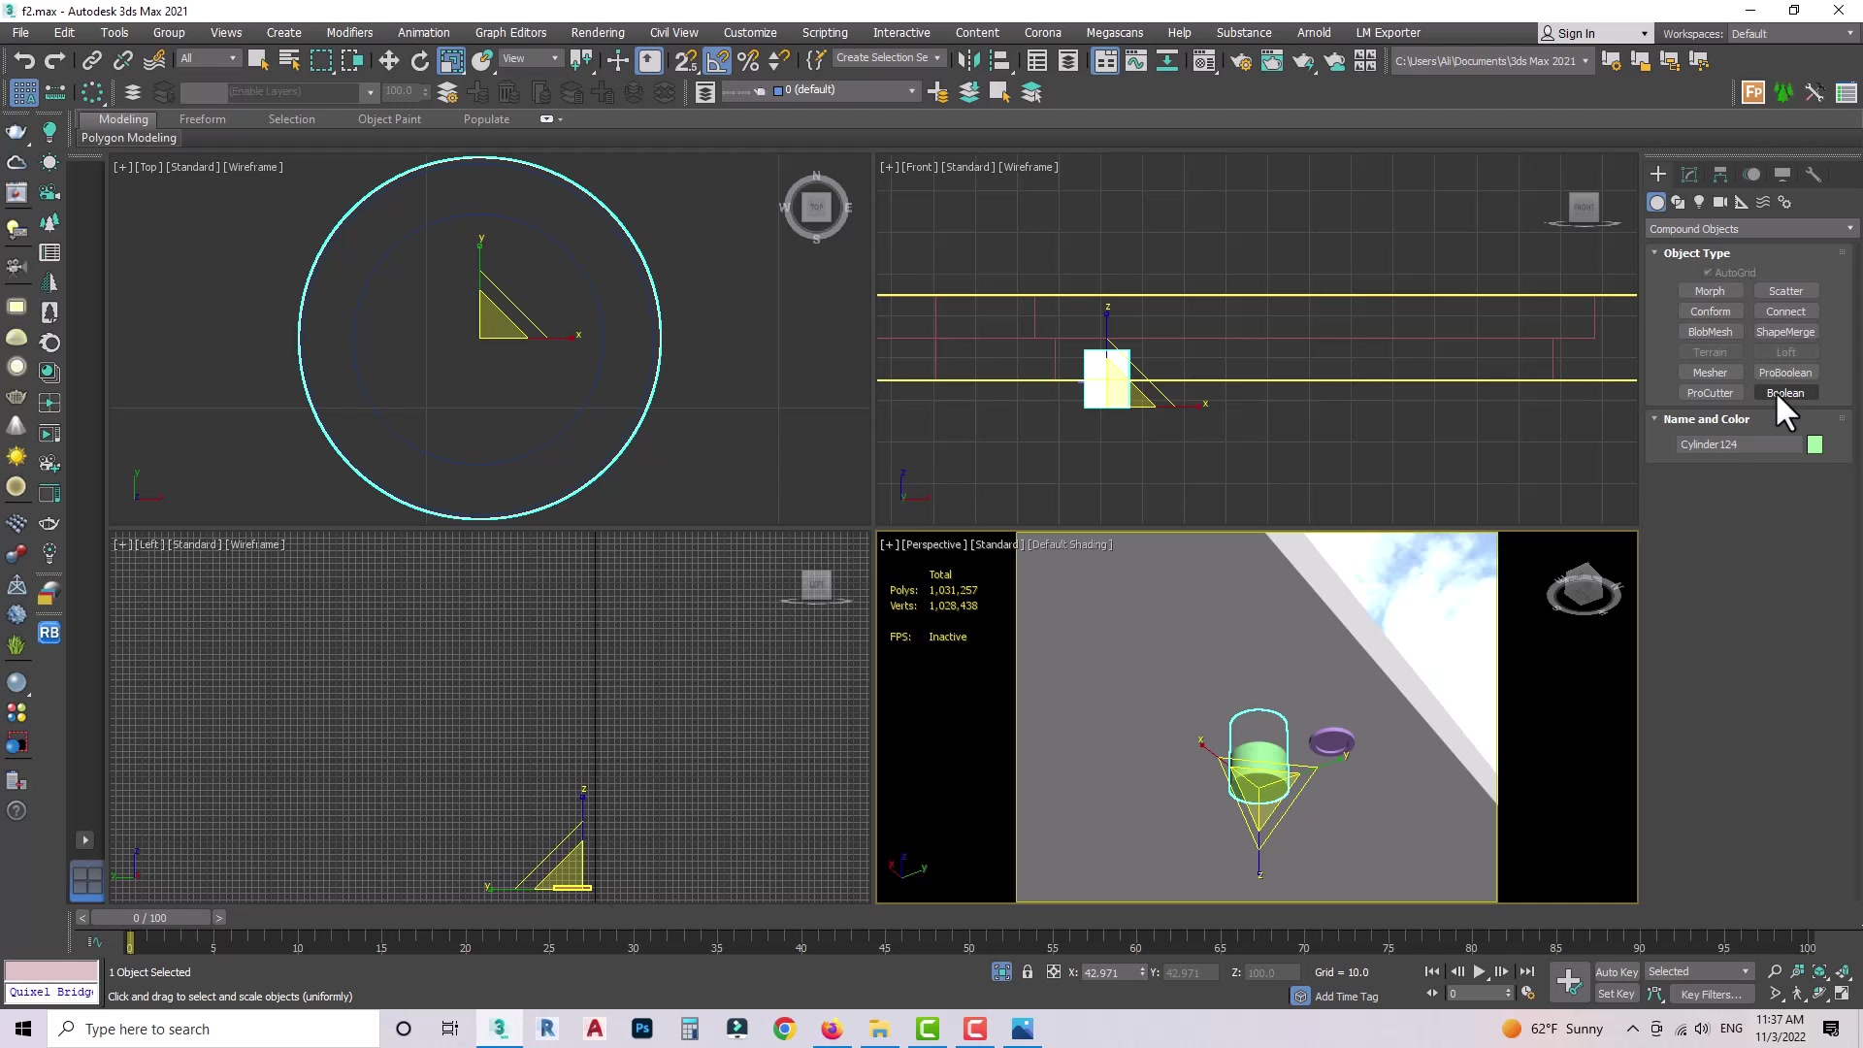Open the View reference coordinate dropdown

click(x=530, y=58)
